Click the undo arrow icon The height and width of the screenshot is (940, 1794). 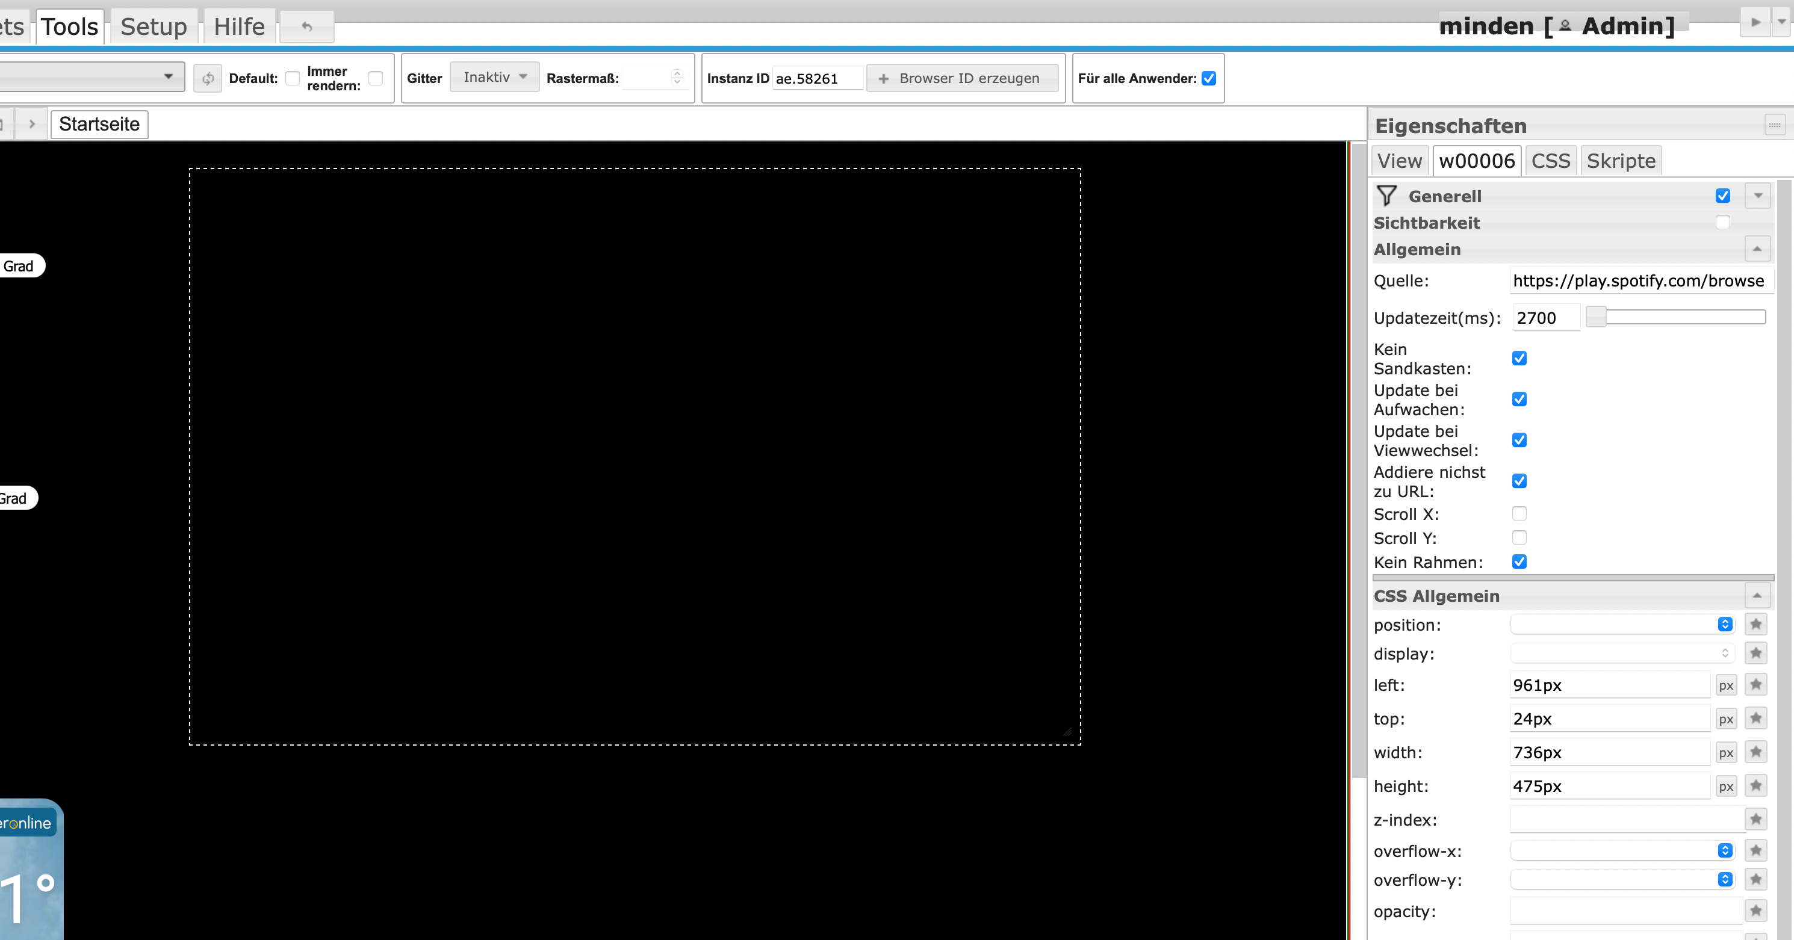pos(306,27)
